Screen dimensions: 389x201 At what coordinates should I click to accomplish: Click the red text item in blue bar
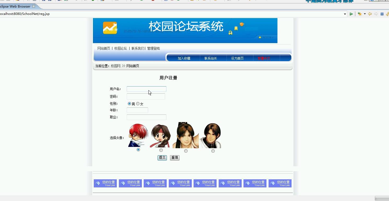(x=264, y=58)
